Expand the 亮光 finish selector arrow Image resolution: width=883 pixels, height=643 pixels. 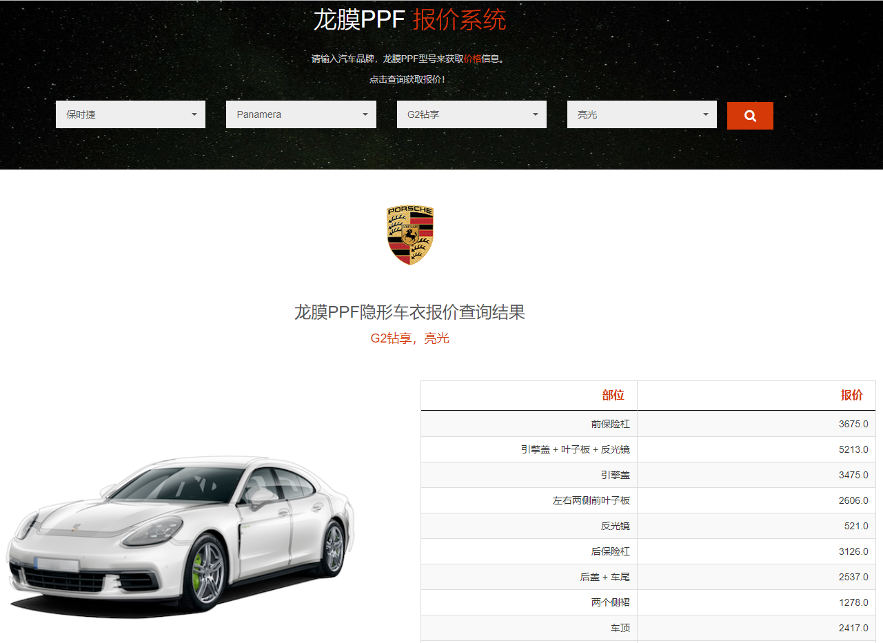(704, 114)
